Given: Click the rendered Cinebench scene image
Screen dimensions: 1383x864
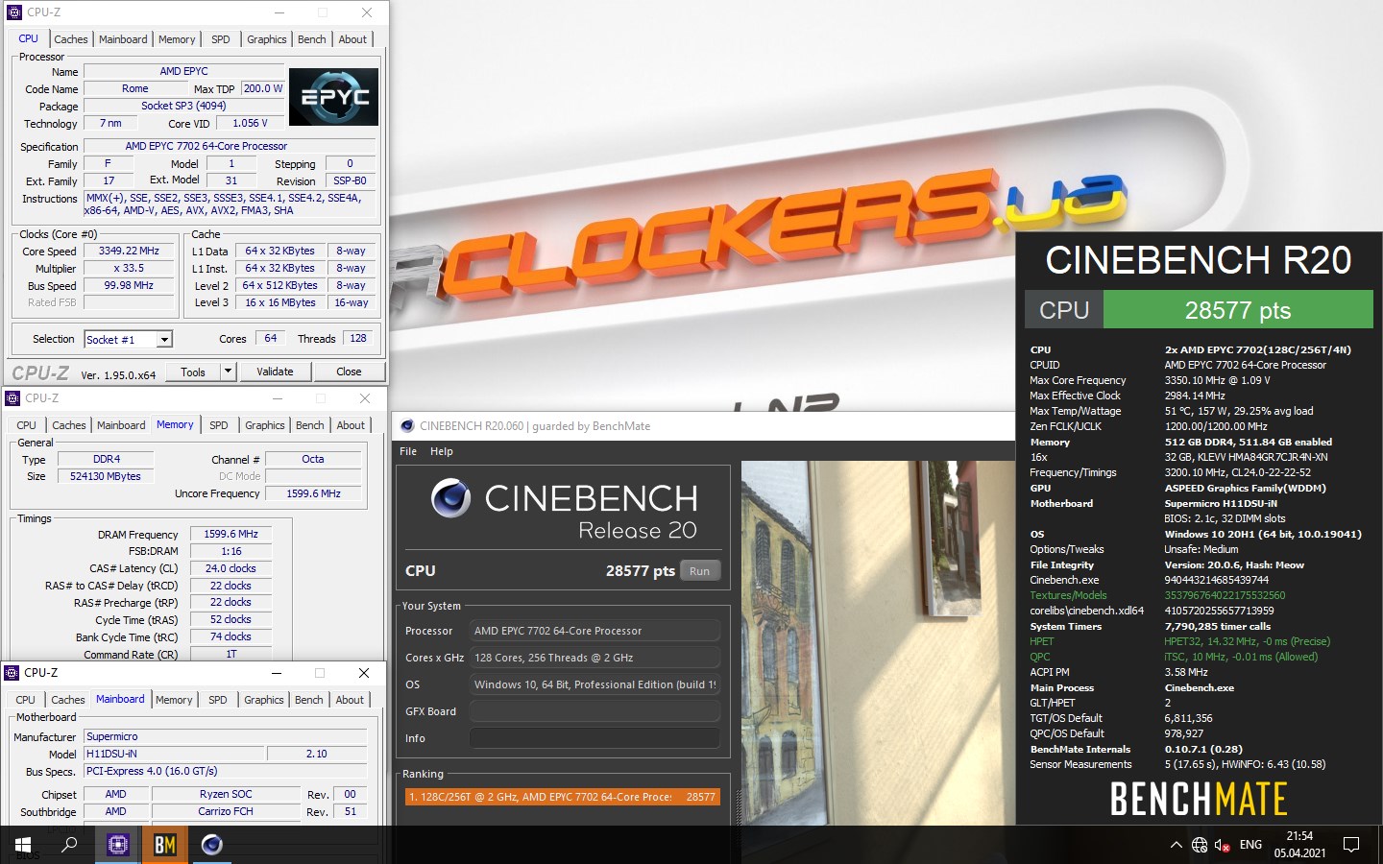Looking at the screenshot, I should click(x=877, y=642).
